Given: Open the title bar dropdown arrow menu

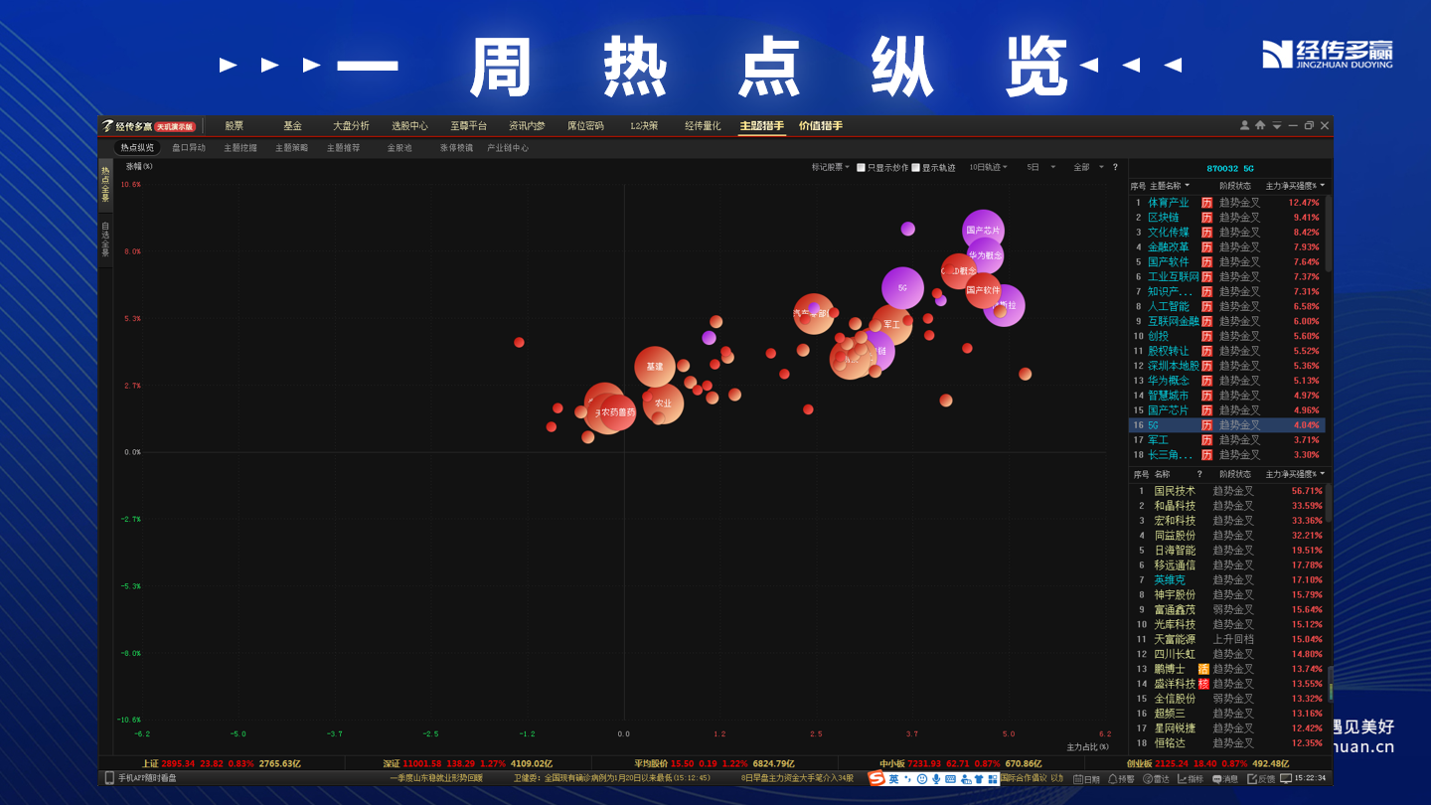Looking at the screenshot, I should [x=1276, y=126].
